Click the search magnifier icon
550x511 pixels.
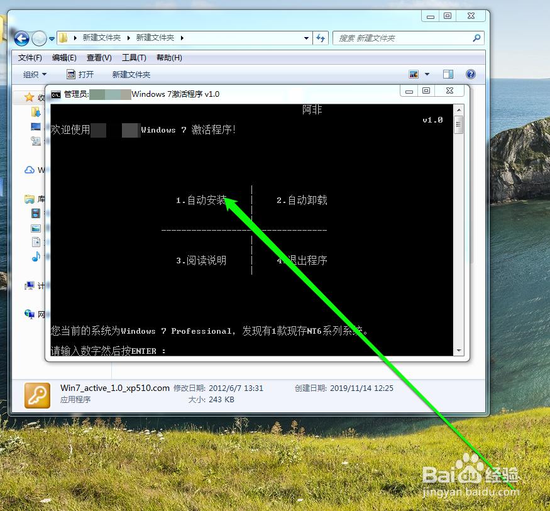pos(476,38)
